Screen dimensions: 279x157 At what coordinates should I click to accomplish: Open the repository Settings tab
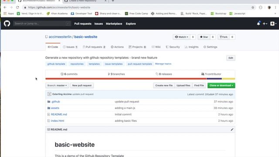click(210, 47)
